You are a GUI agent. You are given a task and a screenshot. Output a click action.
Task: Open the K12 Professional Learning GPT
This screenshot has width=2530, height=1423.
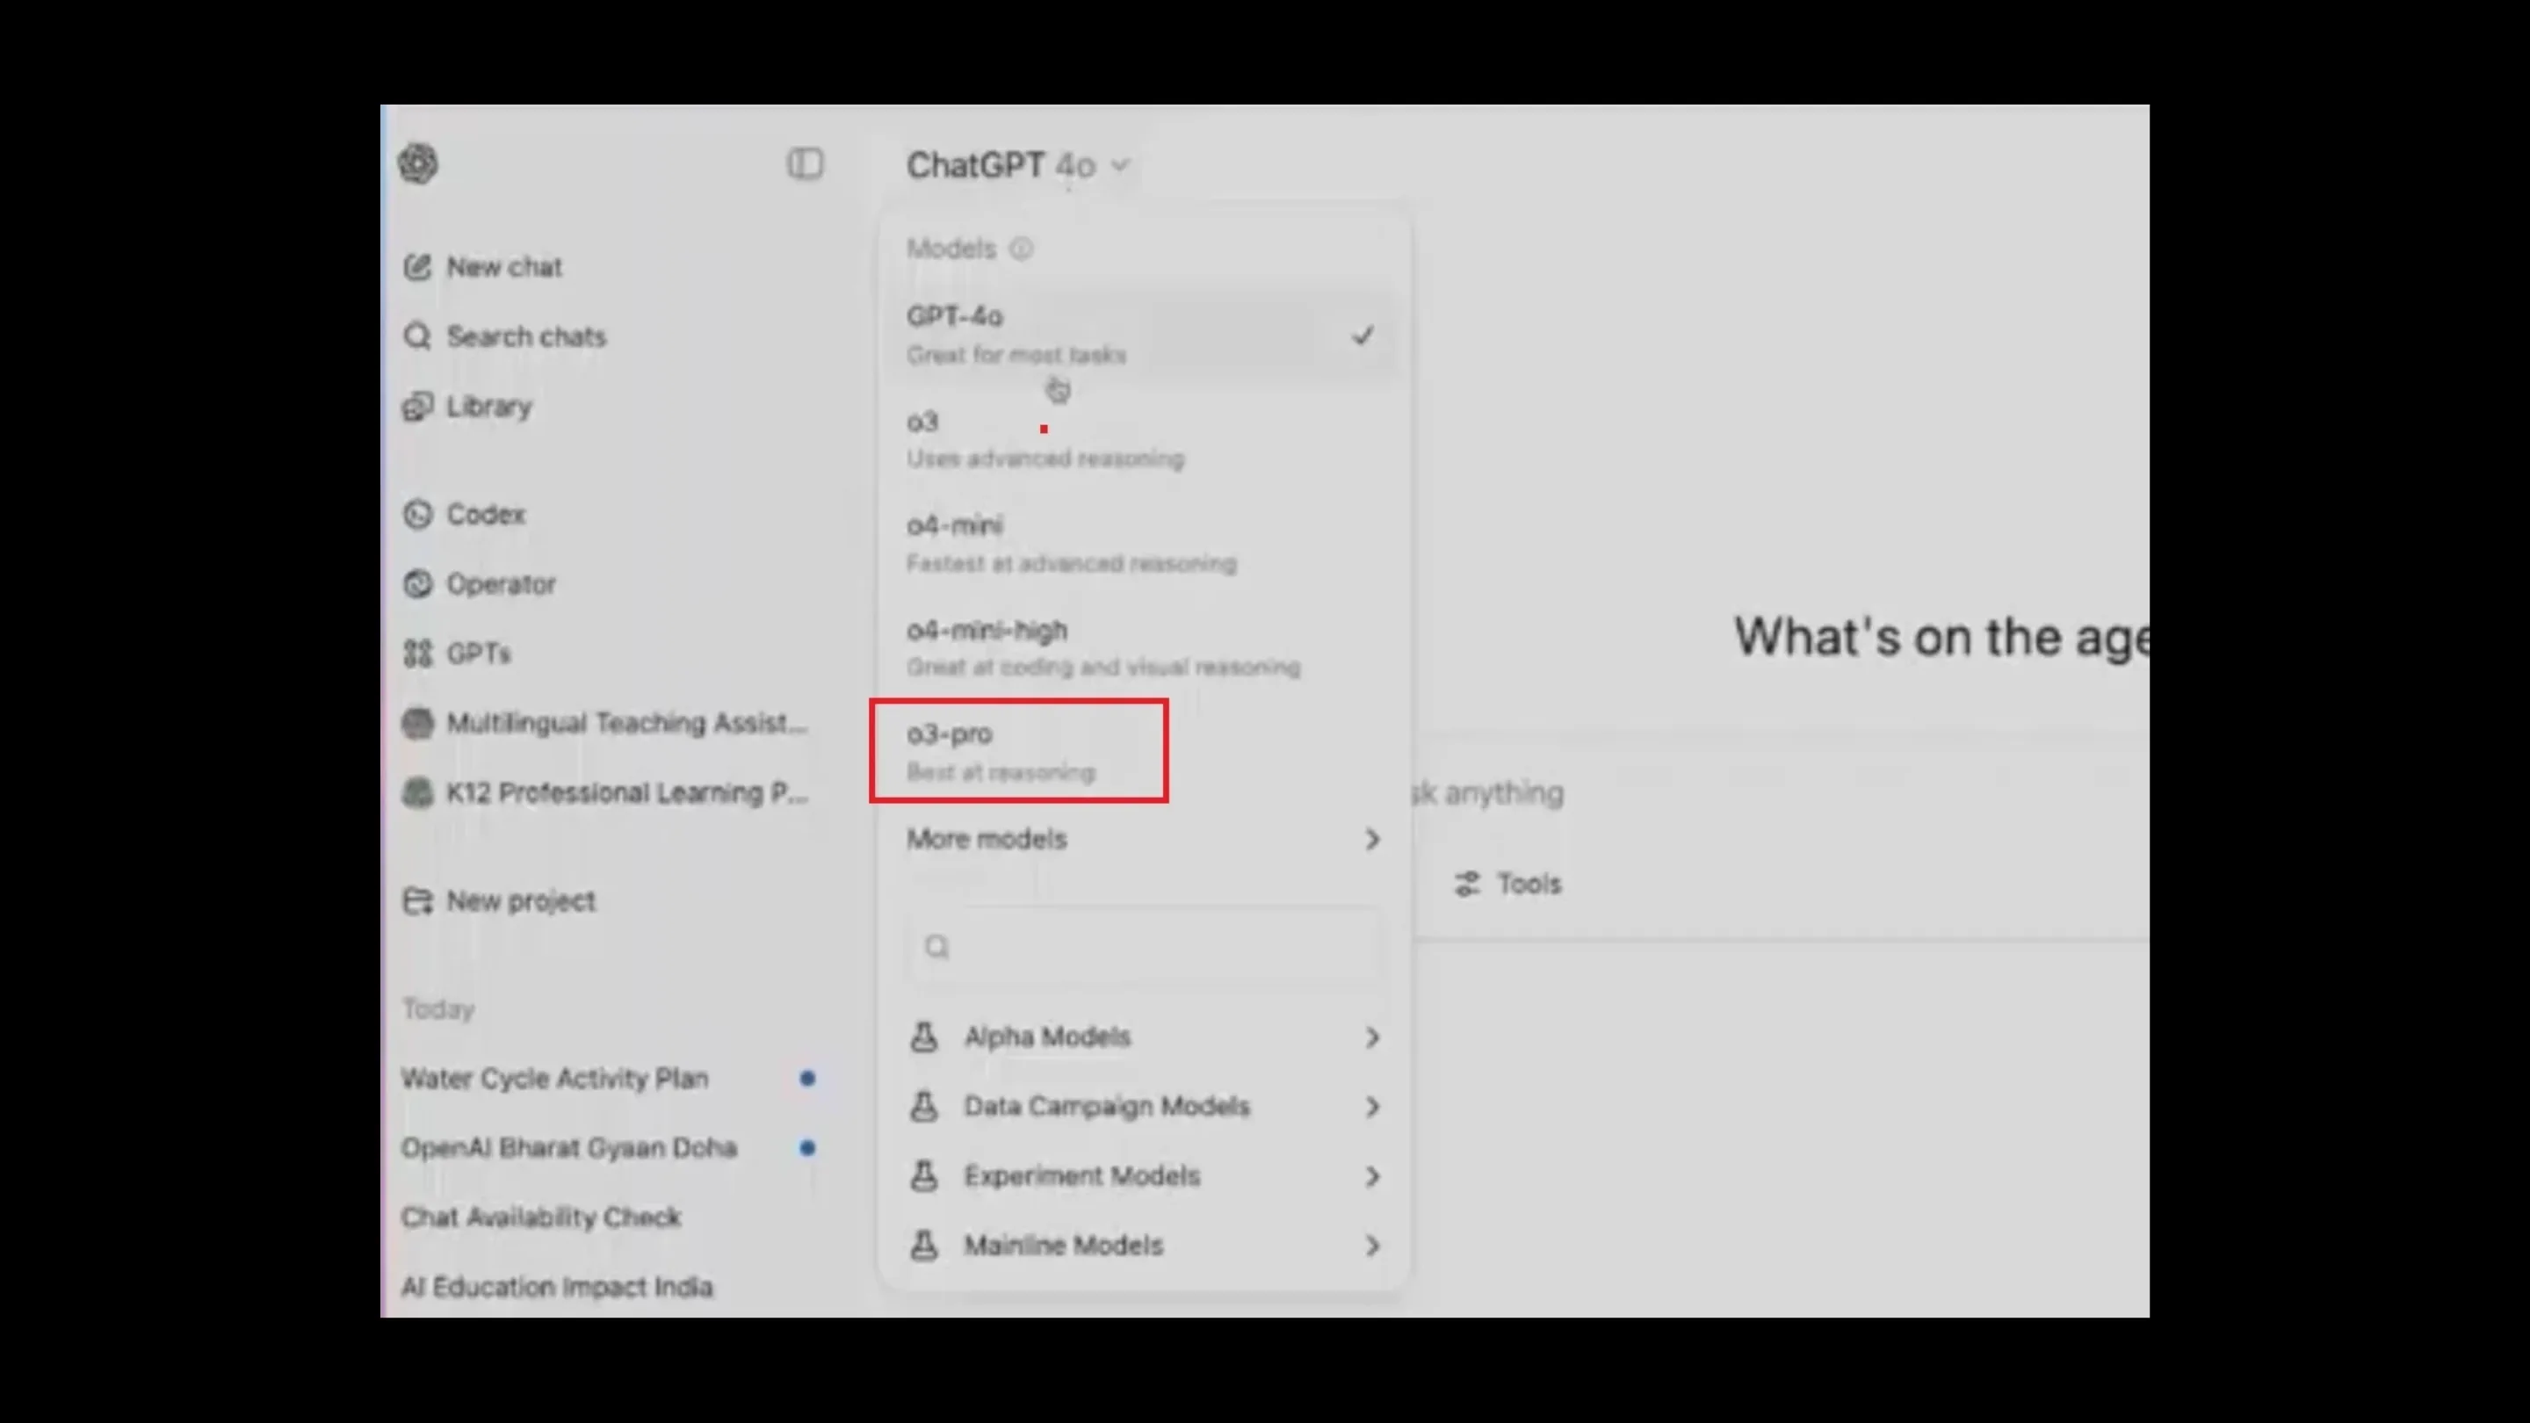[604, 792]
